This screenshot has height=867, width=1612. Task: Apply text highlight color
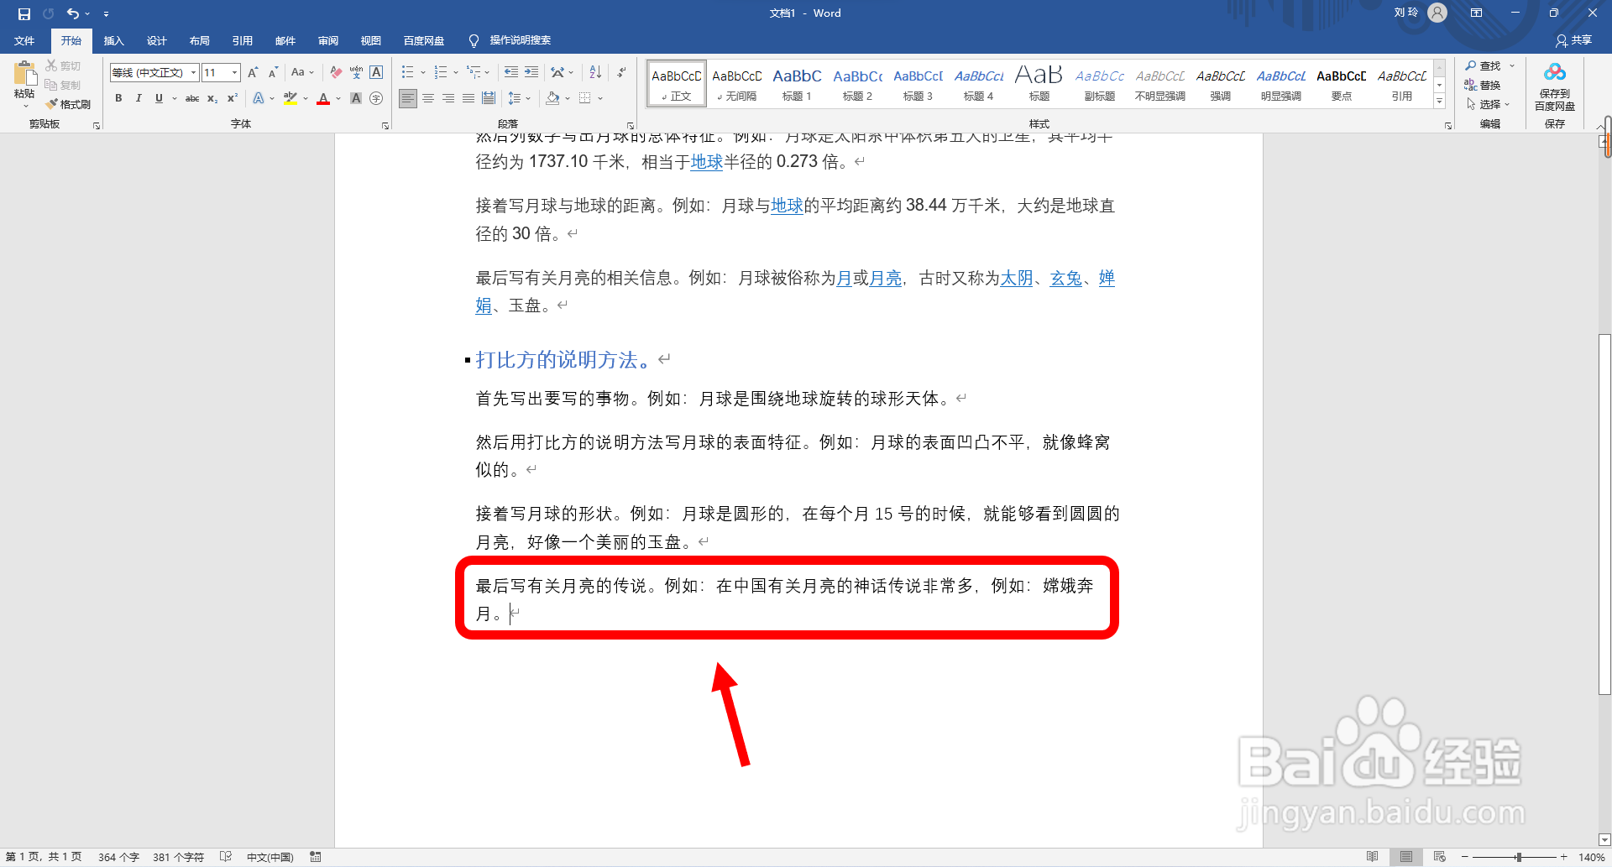coord(290,98)
